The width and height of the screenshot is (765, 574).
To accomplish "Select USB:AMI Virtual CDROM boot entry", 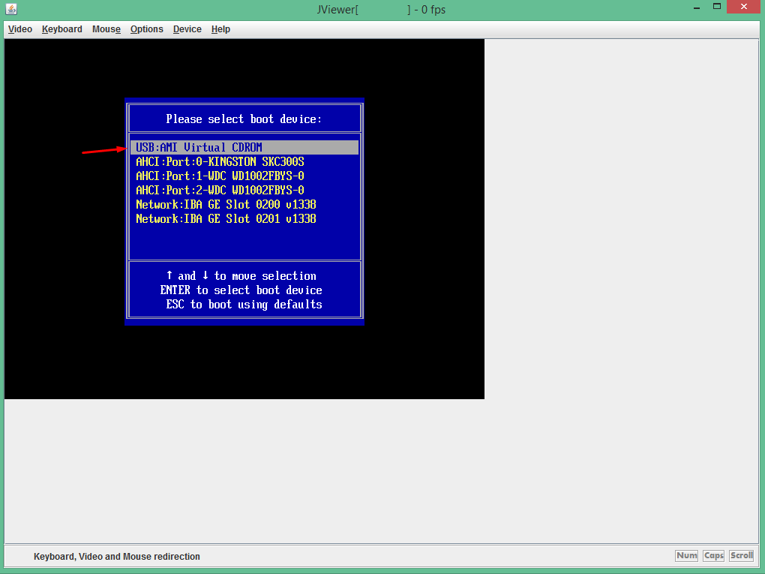I will point(244,147).
